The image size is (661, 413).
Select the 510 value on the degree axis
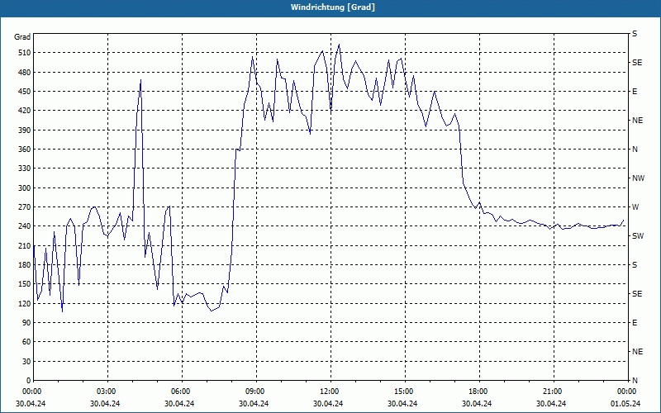pos(24,53)
